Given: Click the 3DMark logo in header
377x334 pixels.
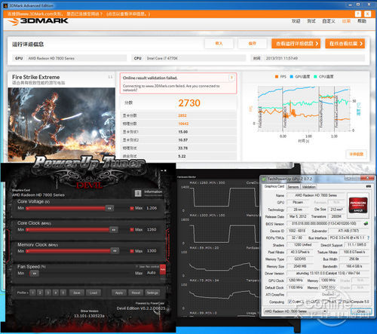Looking at the screenshot, I should point(38,22).
